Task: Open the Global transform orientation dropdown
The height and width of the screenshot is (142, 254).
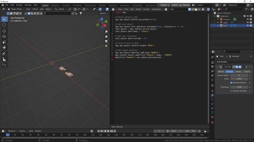Action: (x=61, y=9)
